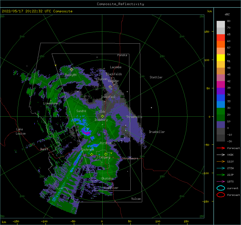Pick the slate 10-0 dBZ swatch

point(221,125)
